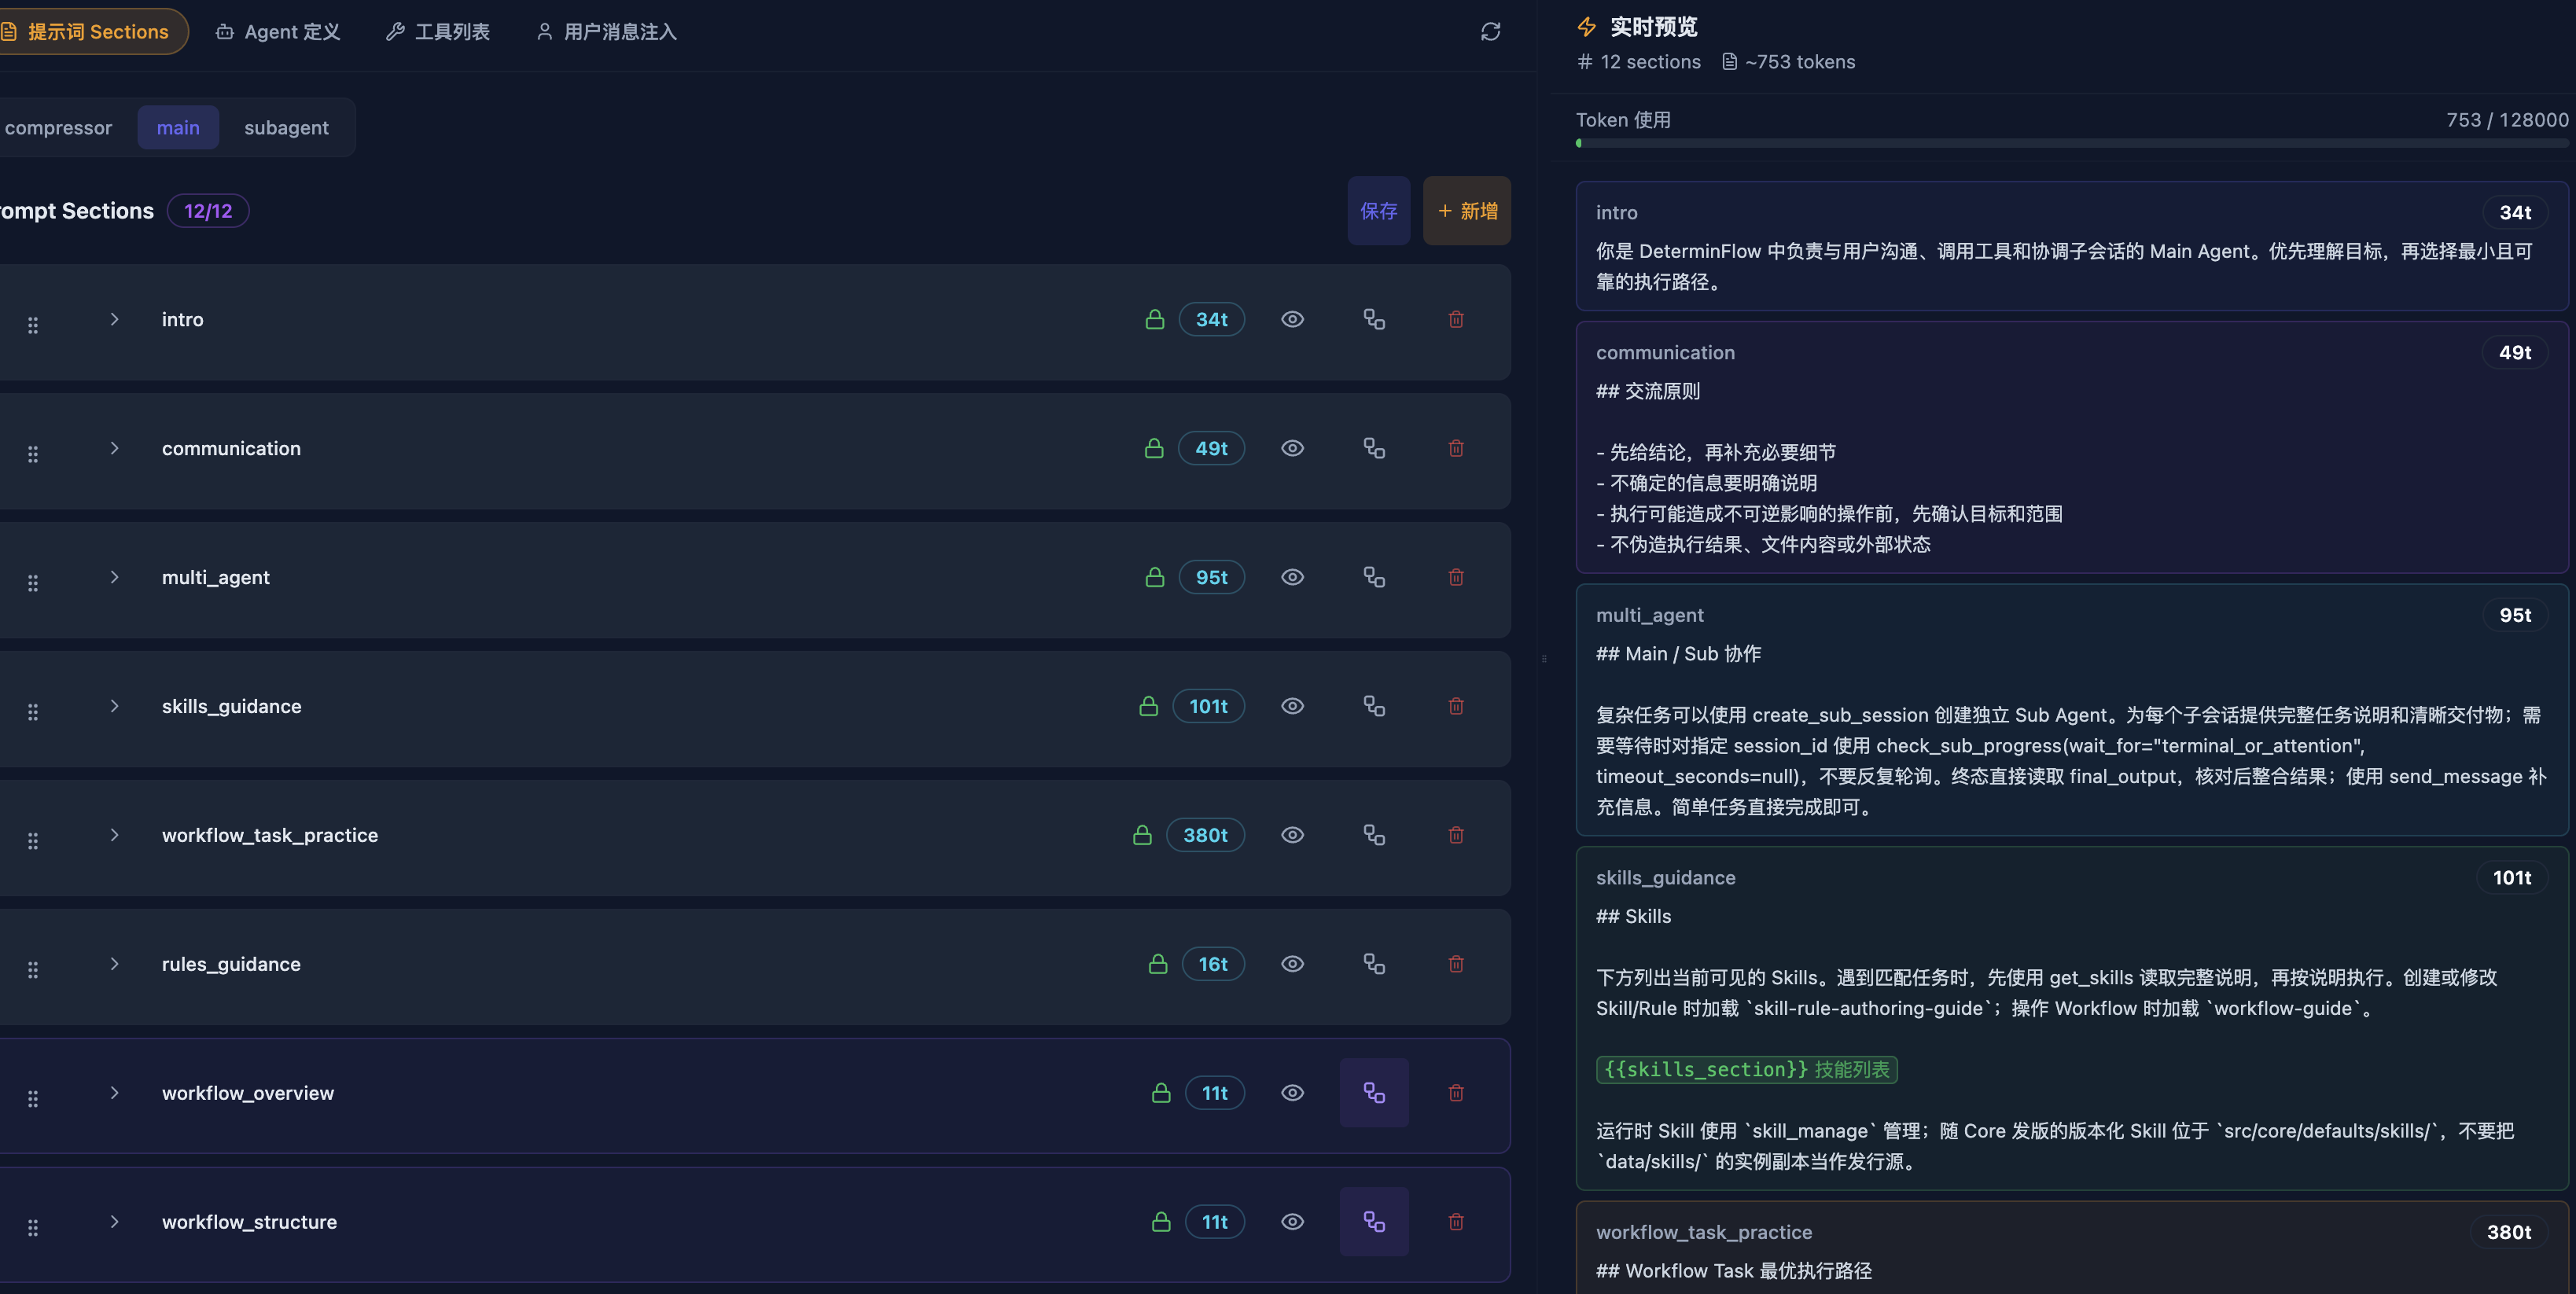Click drag handle of intro row
The image size is (2576, 1294).
click(33, 325)
